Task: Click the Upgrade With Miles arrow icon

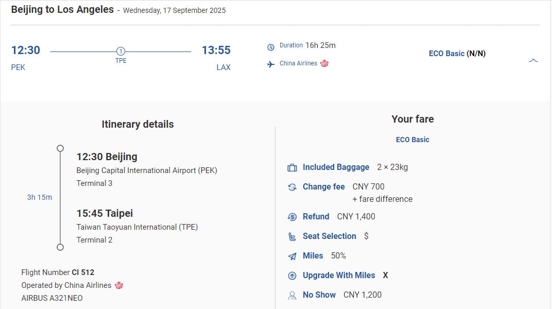Action: (292, 276)
